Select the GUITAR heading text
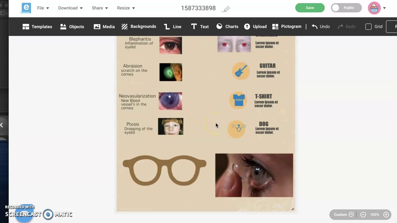Viewport: 397px width, 223px height. [x=267, y=66]
